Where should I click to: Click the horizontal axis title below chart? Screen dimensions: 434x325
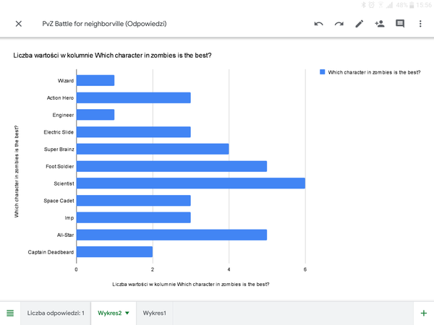[191, 284]
